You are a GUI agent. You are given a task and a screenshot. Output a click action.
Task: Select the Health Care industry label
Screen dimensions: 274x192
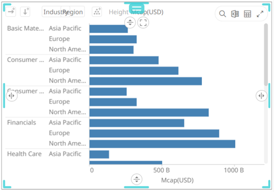tap(25, 154)
